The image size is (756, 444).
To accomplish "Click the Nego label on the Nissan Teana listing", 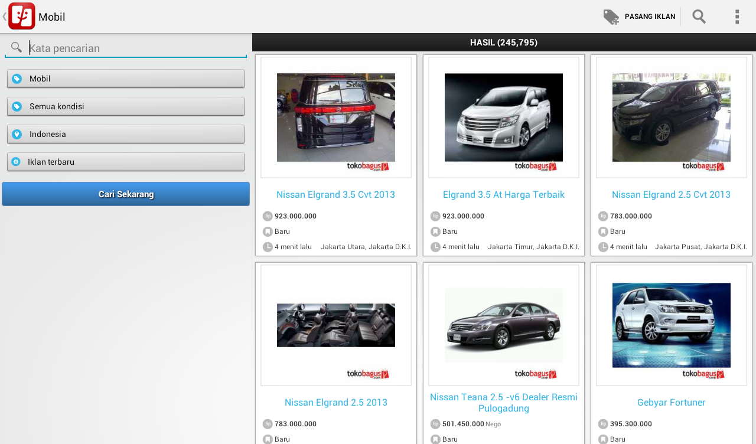I will pos(493,424).
